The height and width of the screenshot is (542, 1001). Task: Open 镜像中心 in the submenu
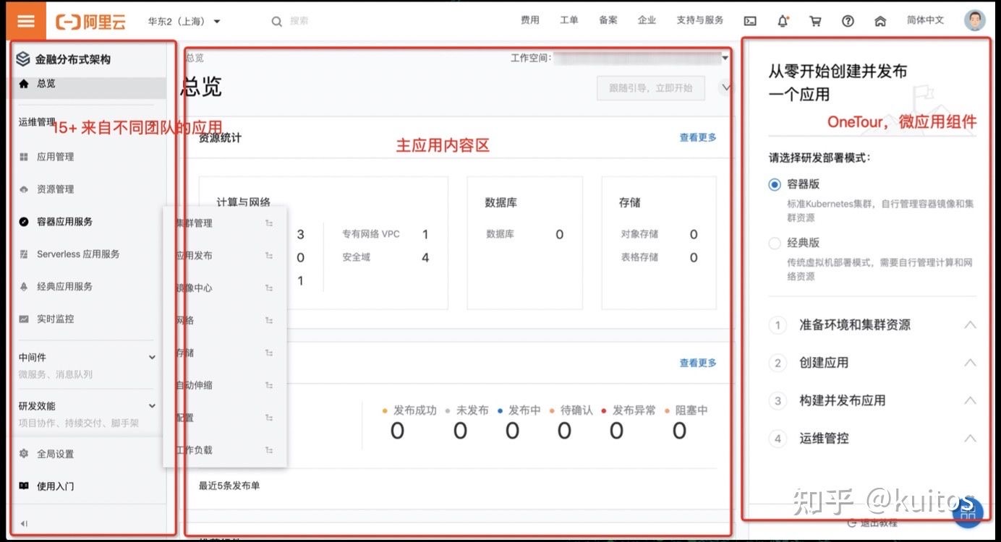195,288
